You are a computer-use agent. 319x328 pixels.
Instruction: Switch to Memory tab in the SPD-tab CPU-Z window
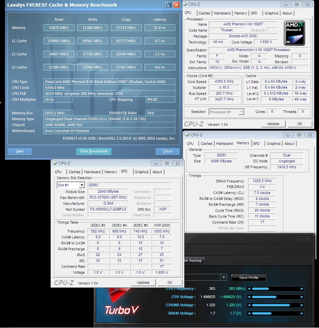[111, 172]
